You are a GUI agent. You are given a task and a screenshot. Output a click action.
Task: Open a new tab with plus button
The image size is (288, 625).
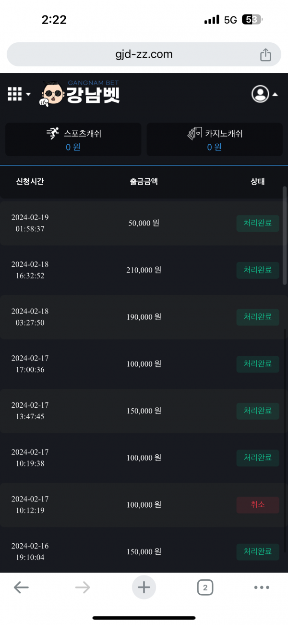point(144,587)
